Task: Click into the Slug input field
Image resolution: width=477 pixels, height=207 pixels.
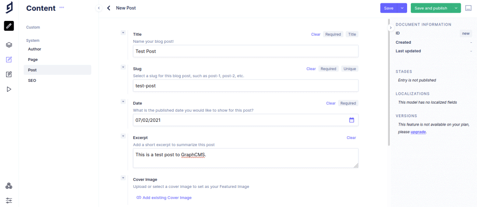Action: tap(245, 86)
